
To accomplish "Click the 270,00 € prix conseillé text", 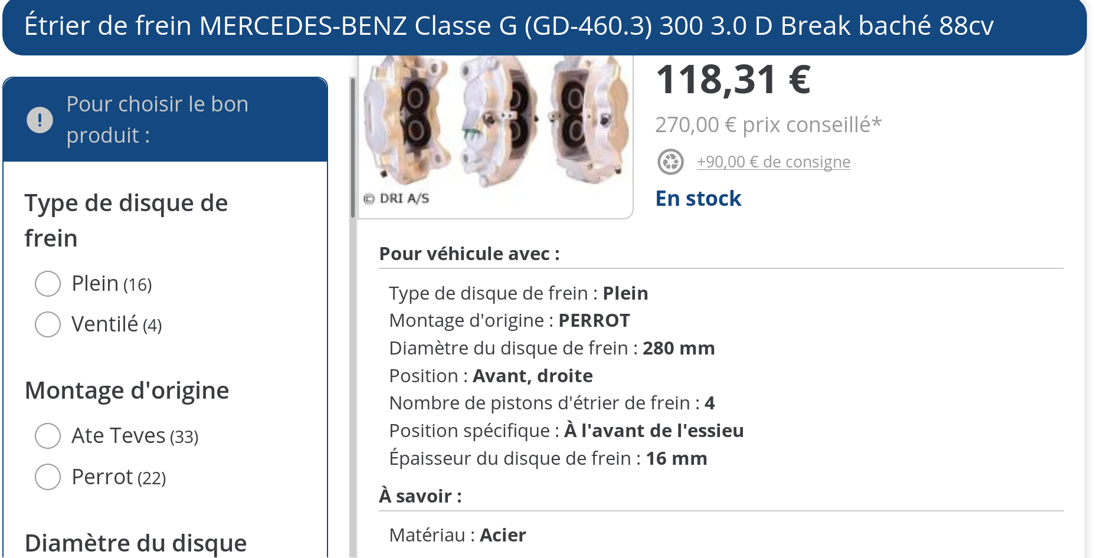I will [x=768, y=125].
